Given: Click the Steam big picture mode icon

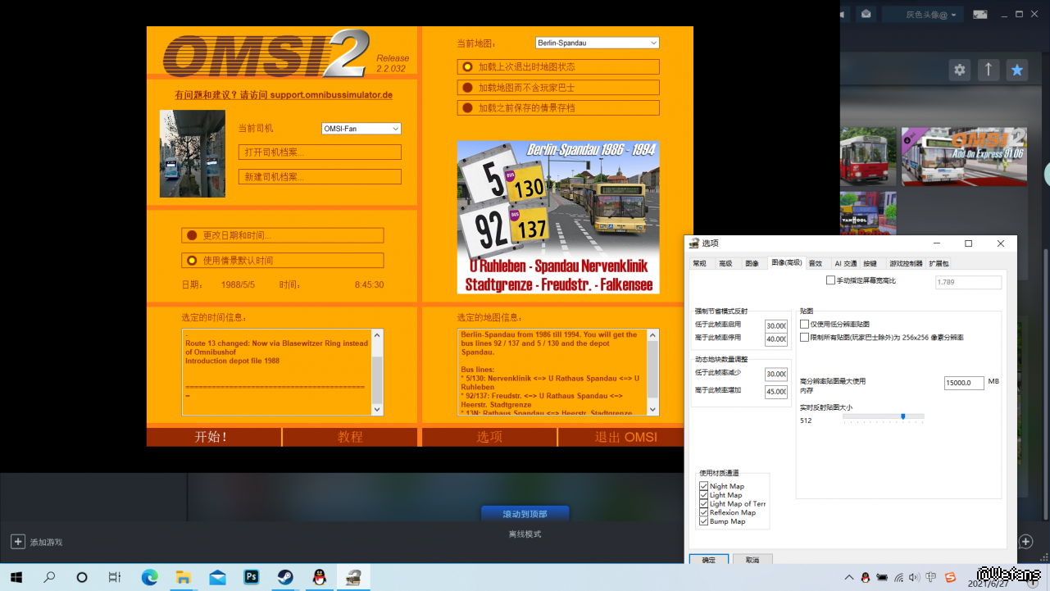Looking at the screenshot, I should (x=980, y=14).
